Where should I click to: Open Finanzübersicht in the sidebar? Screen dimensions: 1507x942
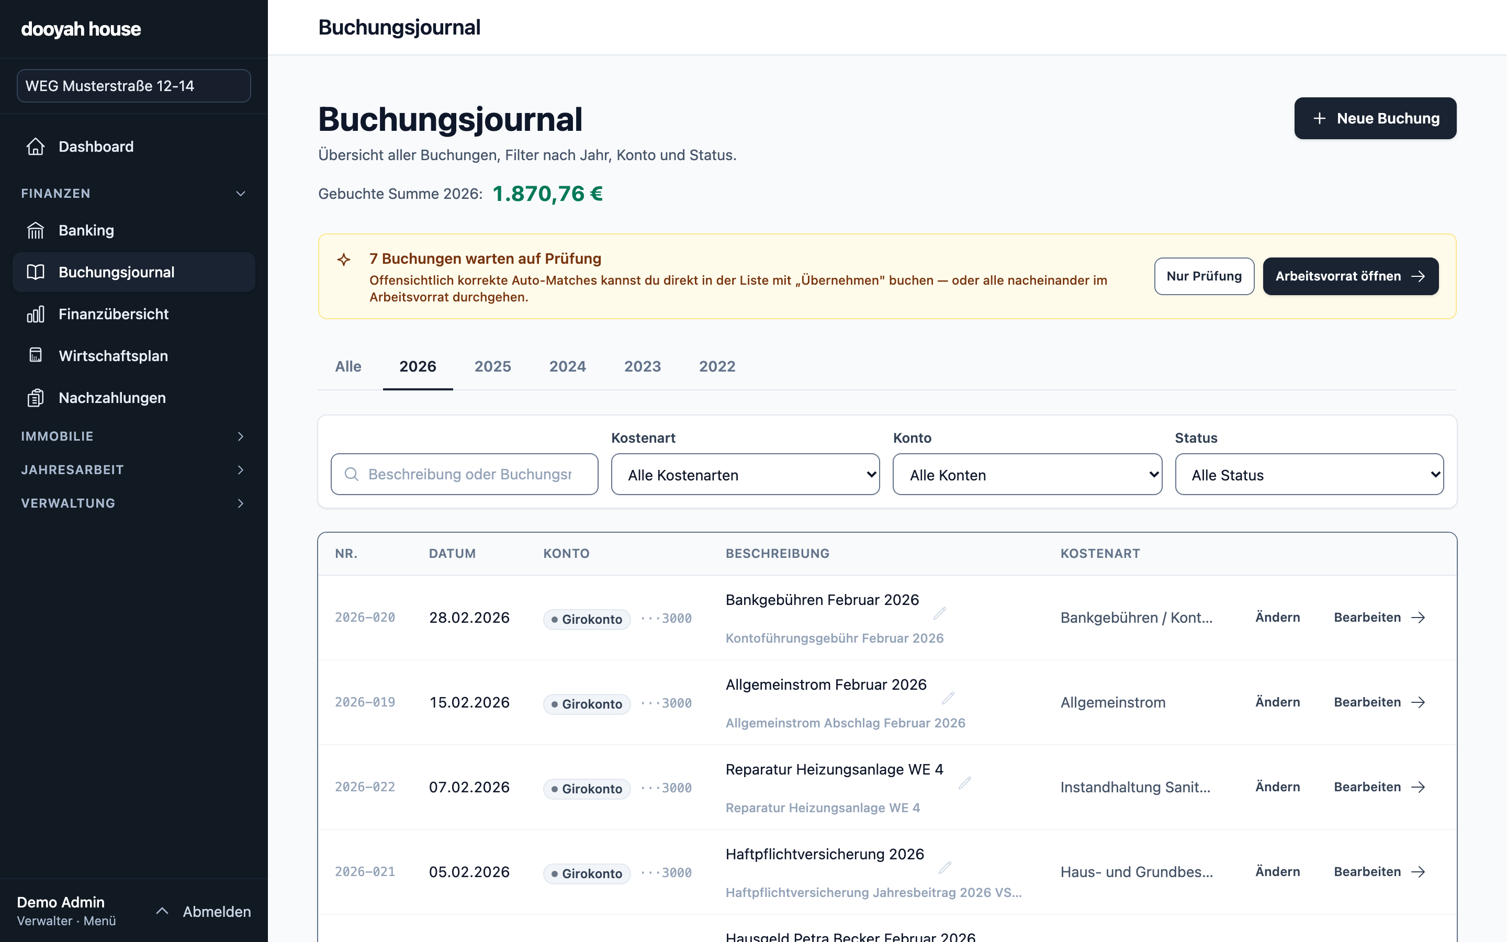[x=134, y=314]
